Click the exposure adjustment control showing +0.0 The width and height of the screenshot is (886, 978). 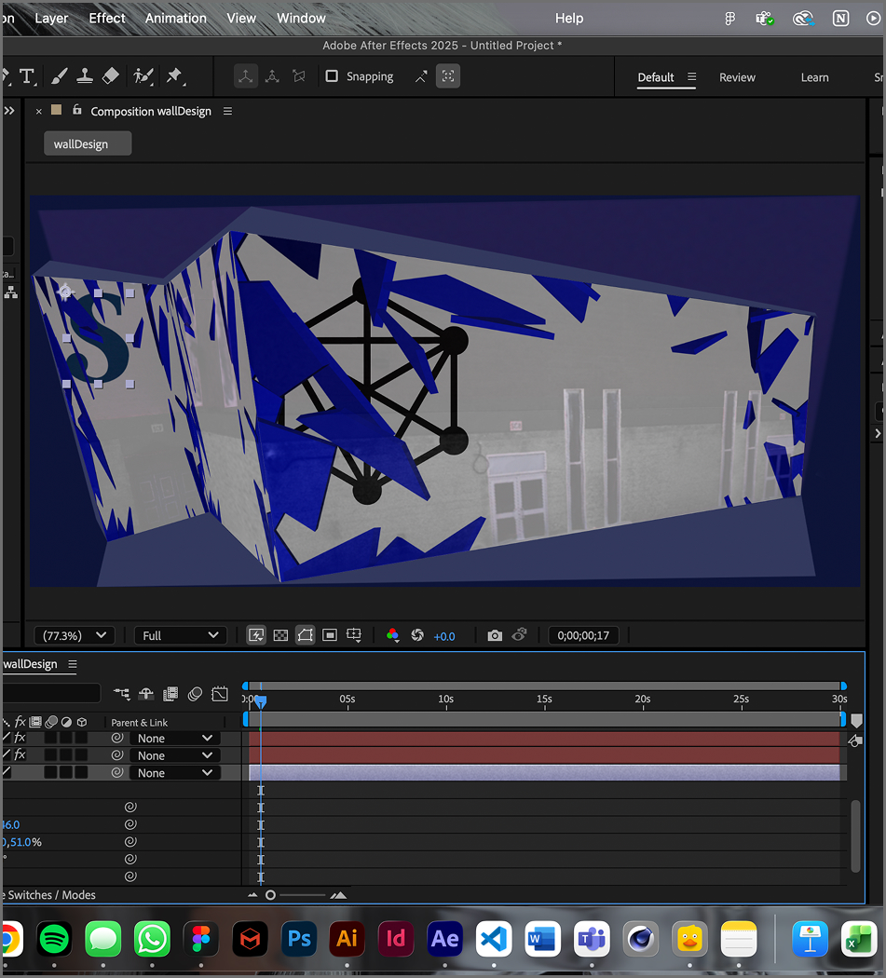pyautogui.click(x=444, y=635)
